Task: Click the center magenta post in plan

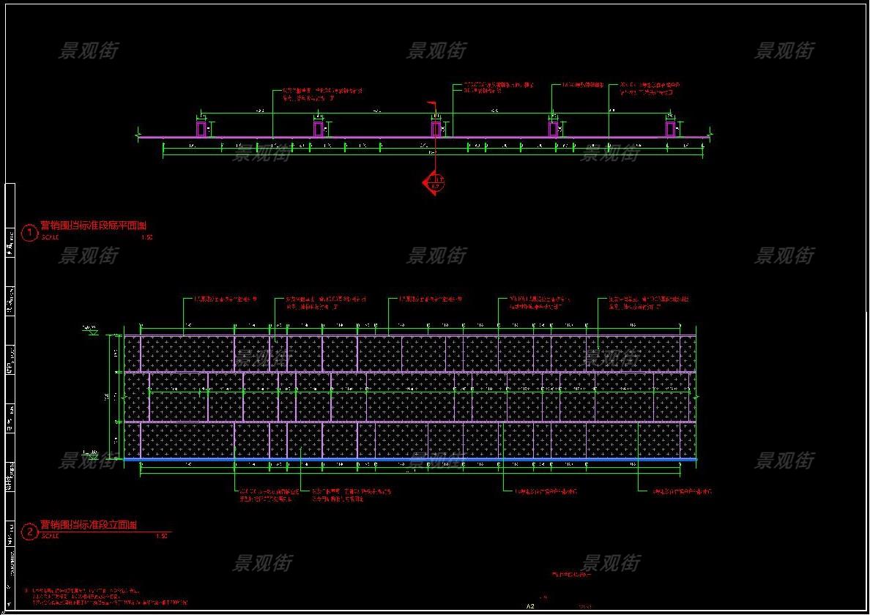Action: tap(436, 129)
